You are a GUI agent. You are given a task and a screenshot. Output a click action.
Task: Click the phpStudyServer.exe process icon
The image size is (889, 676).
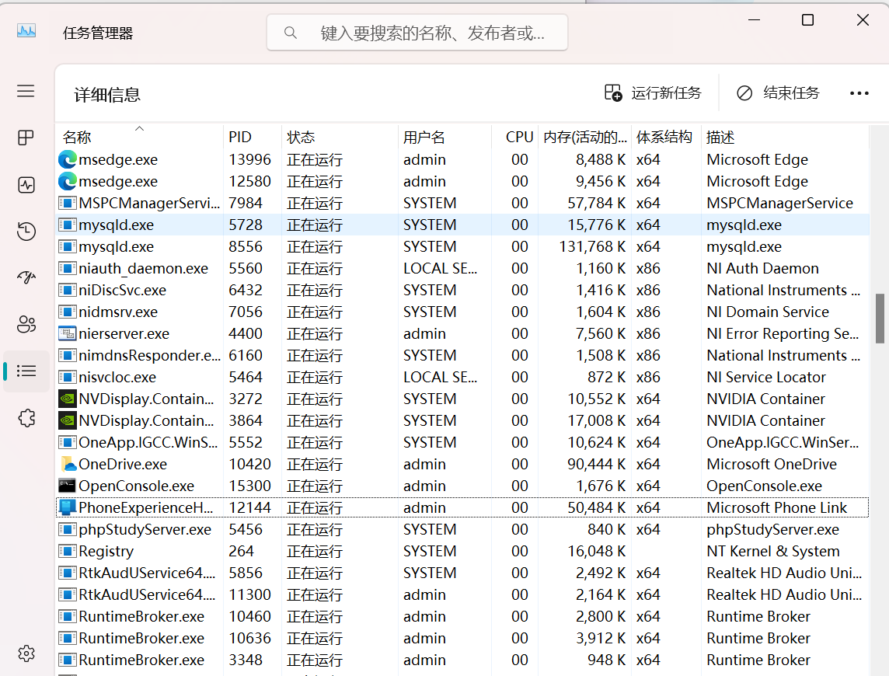point(68,530)
